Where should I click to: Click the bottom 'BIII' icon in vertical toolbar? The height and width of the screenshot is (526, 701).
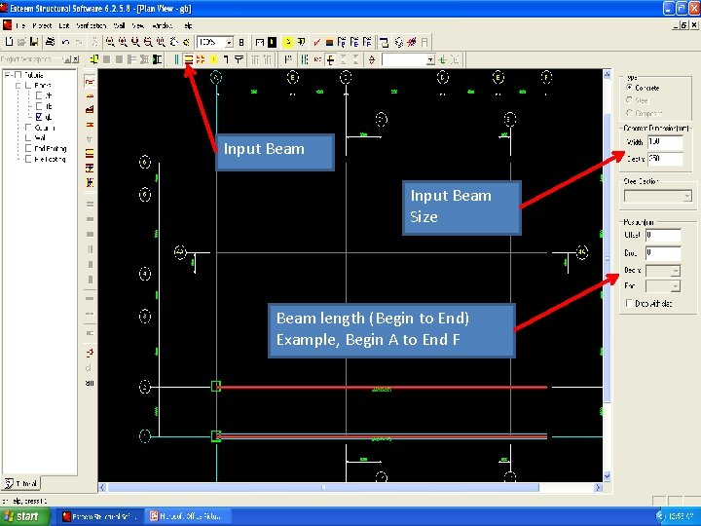[x=90, y=383]
